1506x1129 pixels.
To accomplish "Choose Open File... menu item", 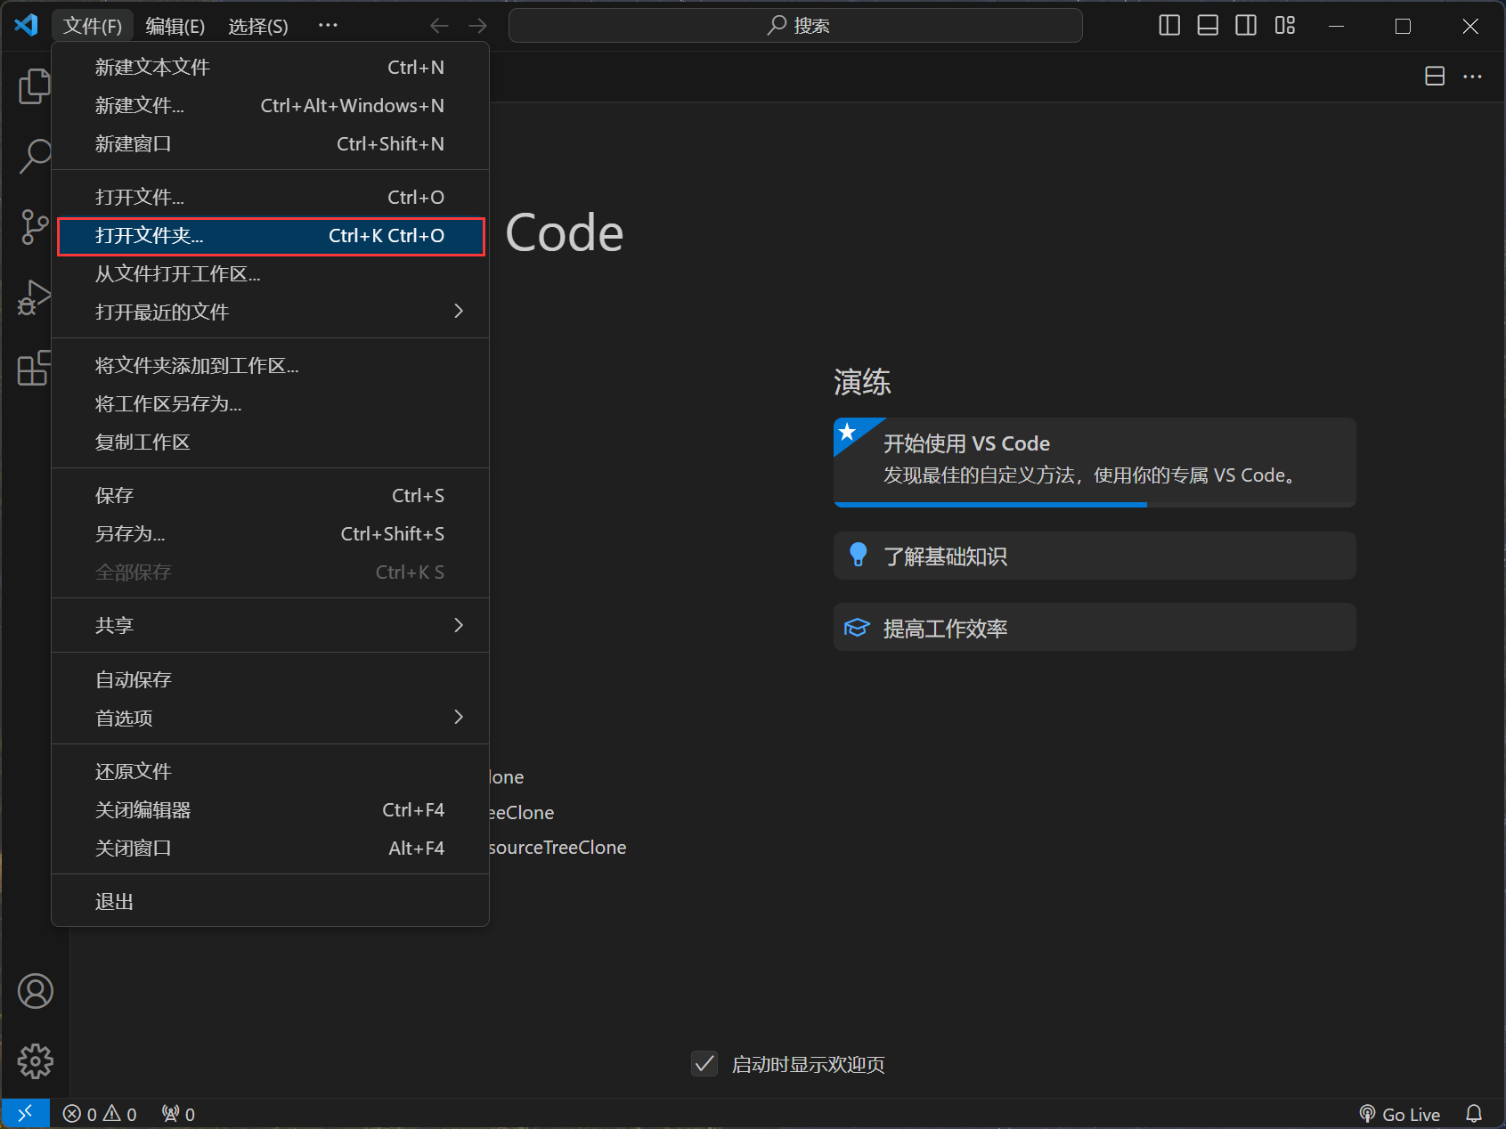I will (x=271, y=197).
